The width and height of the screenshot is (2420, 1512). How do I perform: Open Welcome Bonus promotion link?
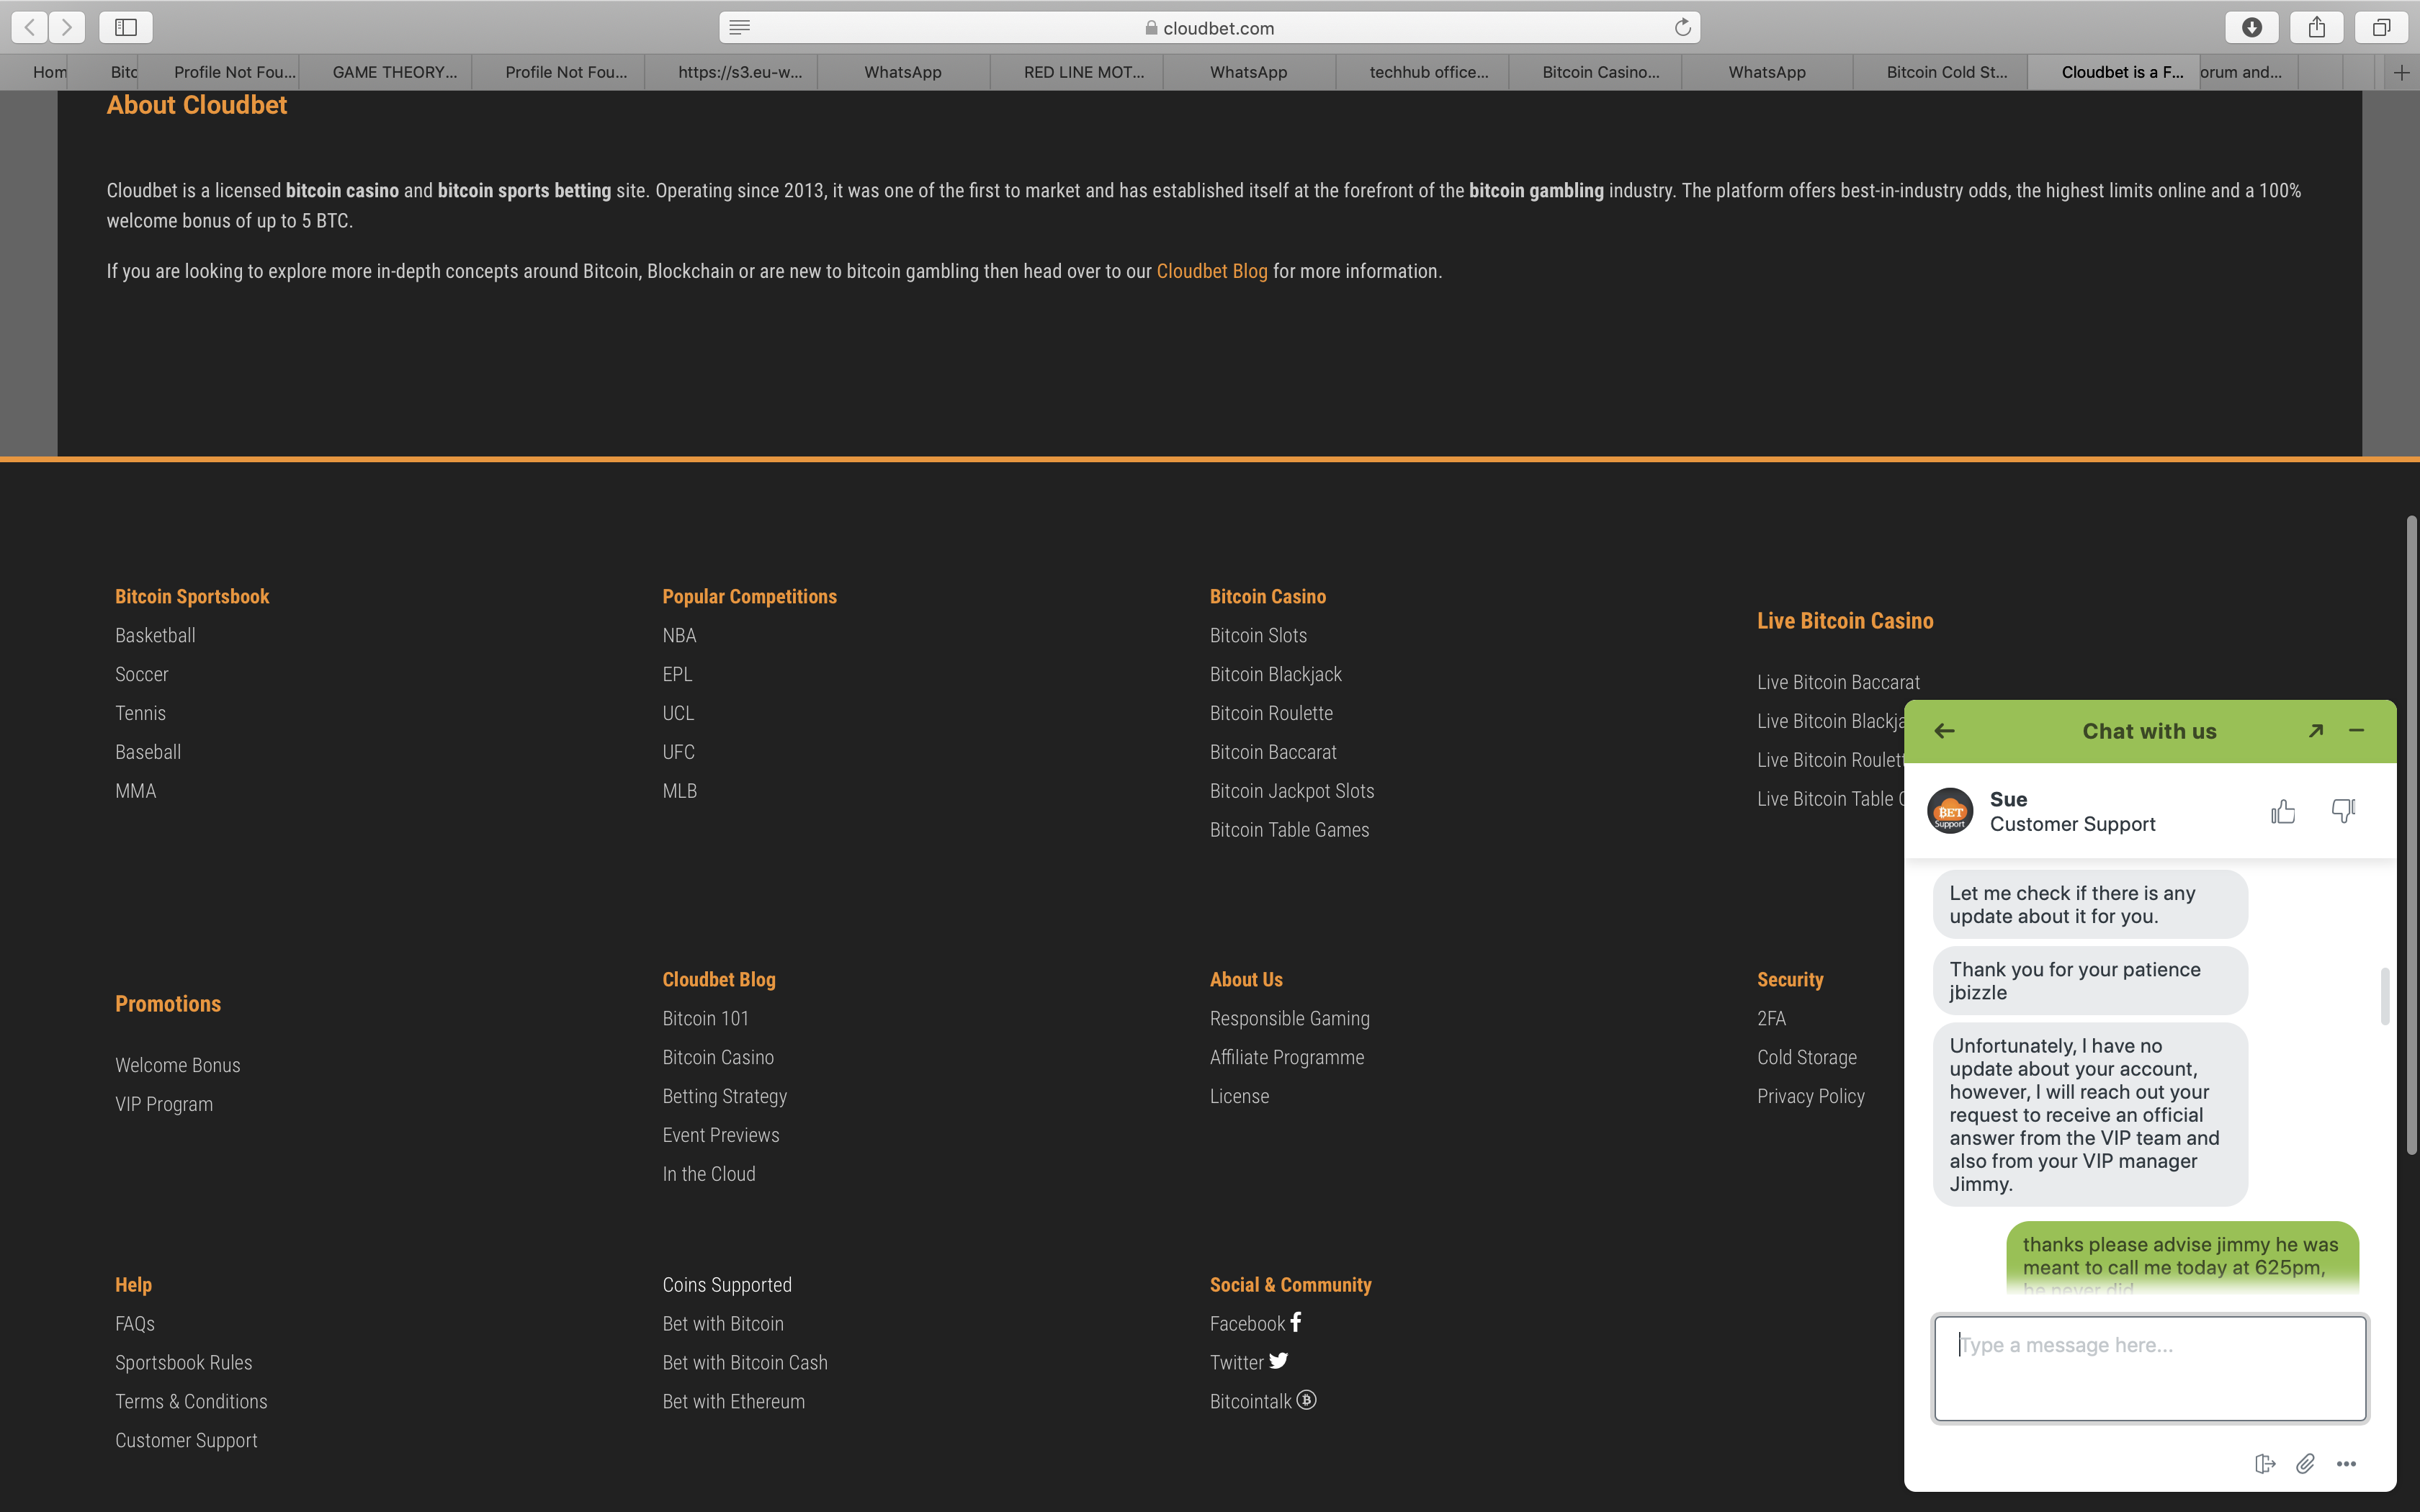pyautogui.click(x=177, y=1065)
